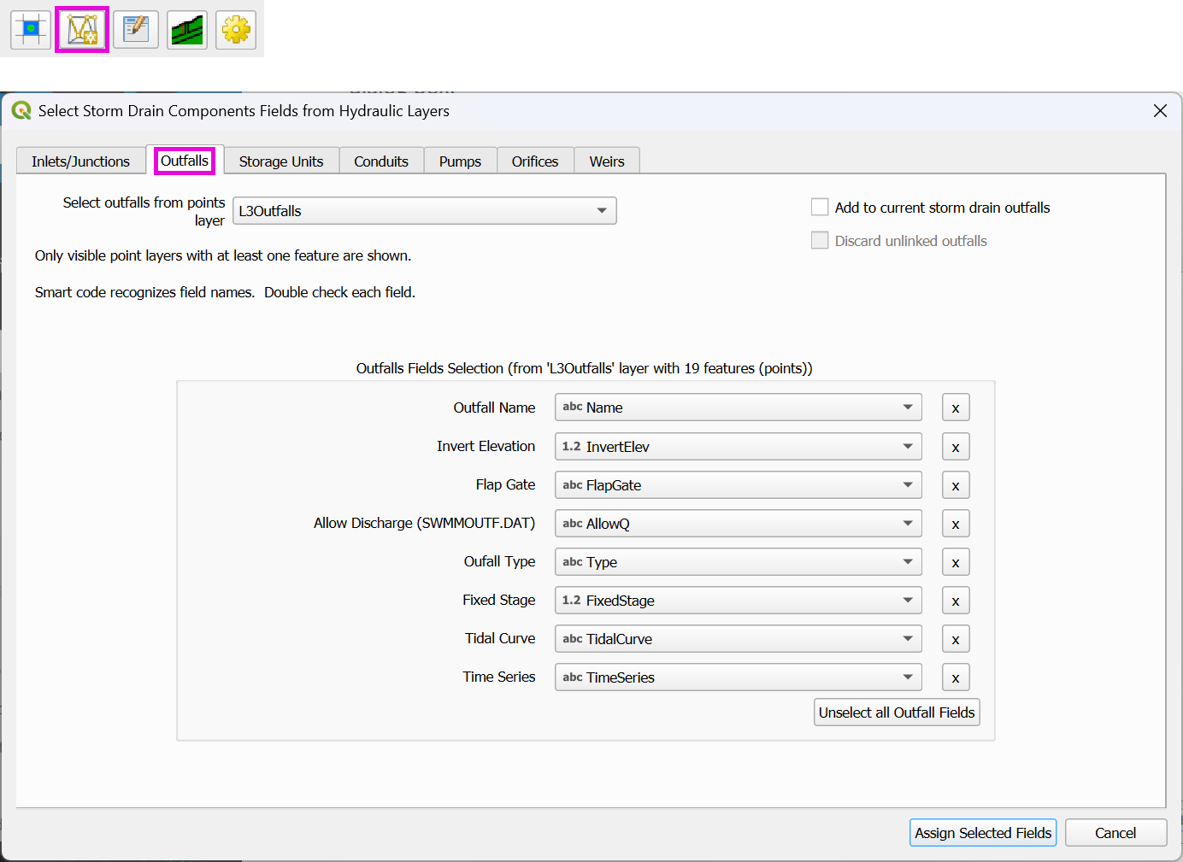Image resolution: width=1183 pixels, height=862 pixels.
Task: Click the grid cell with green dot icon
Action: pos(31,30)
